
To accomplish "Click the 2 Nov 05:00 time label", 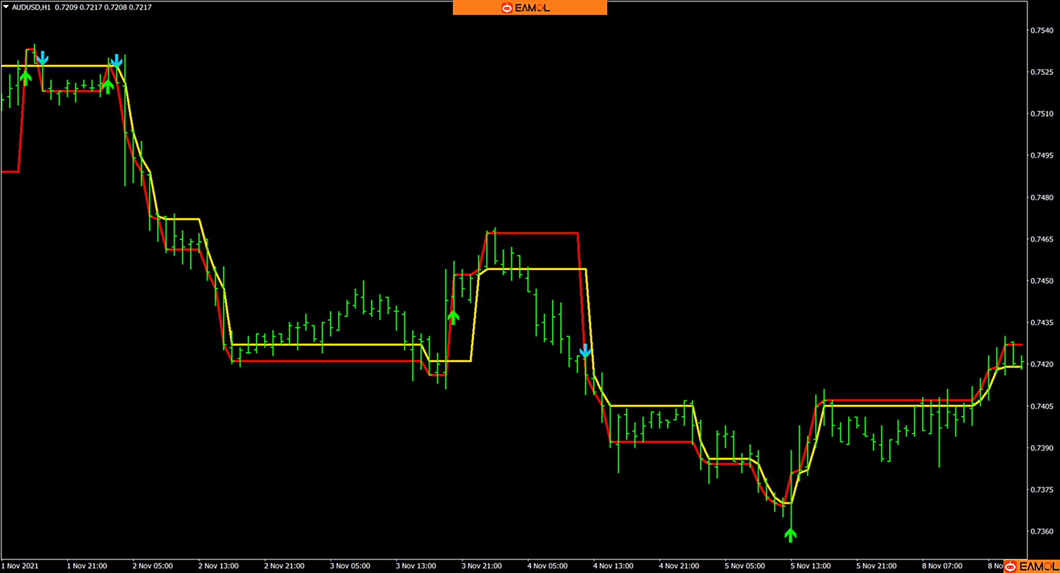I will pyautogui.click(x=153, y=566).
